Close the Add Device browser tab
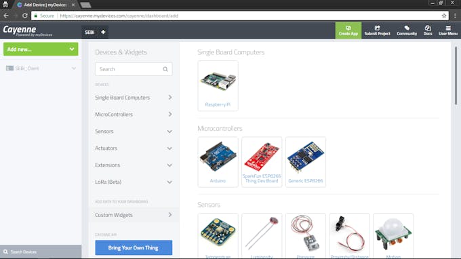 [73, 5]
